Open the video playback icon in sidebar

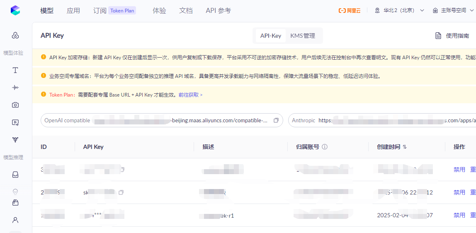[15, 122]
